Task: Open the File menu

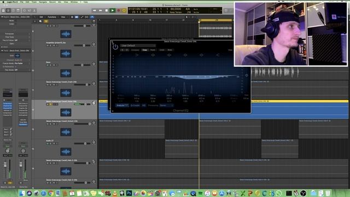Action: 22,2
